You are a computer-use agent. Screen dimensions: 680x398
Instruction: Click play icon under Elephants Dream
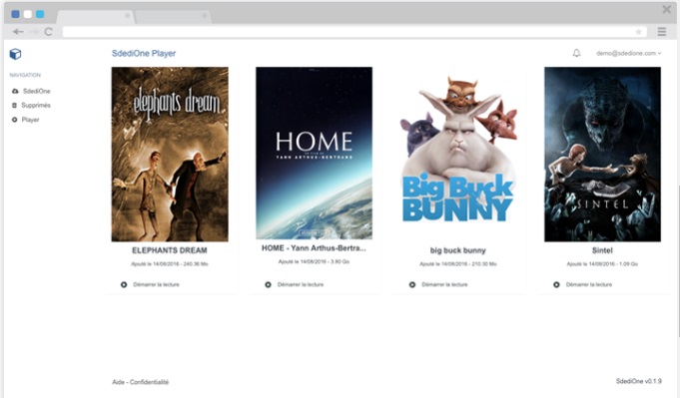(124, 284)
